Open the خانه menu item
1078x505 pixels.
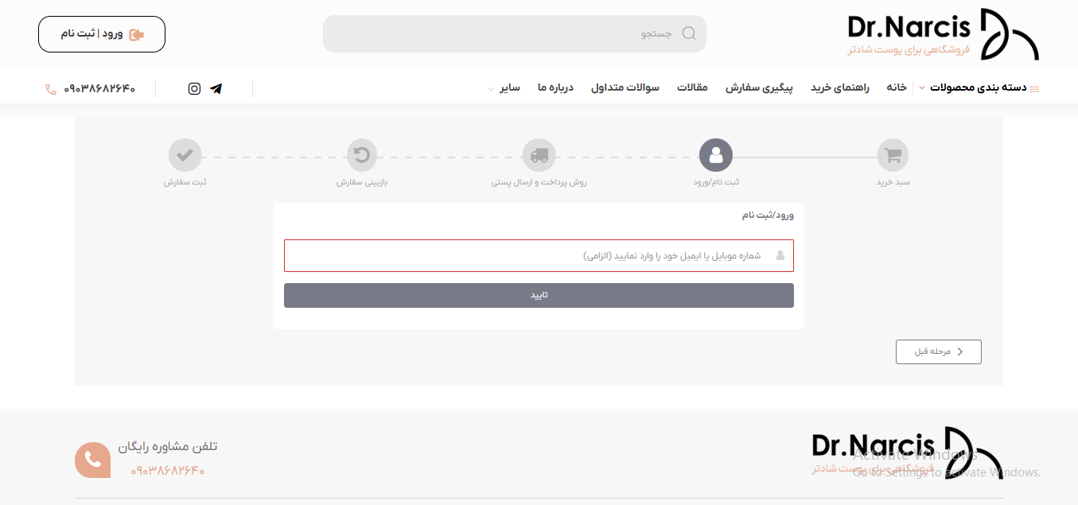click(x=896, y=87)
